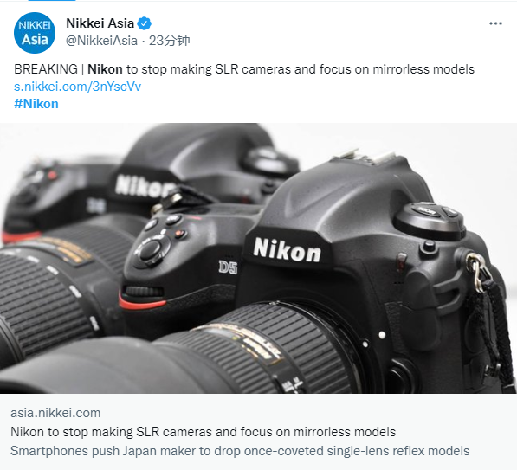Click the Nikkei Asia display name
This screenshot has width=517, height=470.
tap(100, 23)
